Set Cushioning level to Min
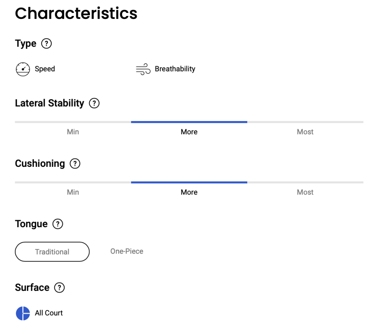The height and width of the screenshot is (333, 379). 73,192
